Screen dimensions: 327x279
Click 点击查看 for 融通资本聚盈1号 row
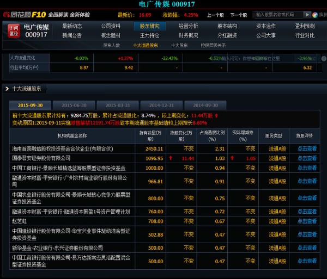pos(307,212)
